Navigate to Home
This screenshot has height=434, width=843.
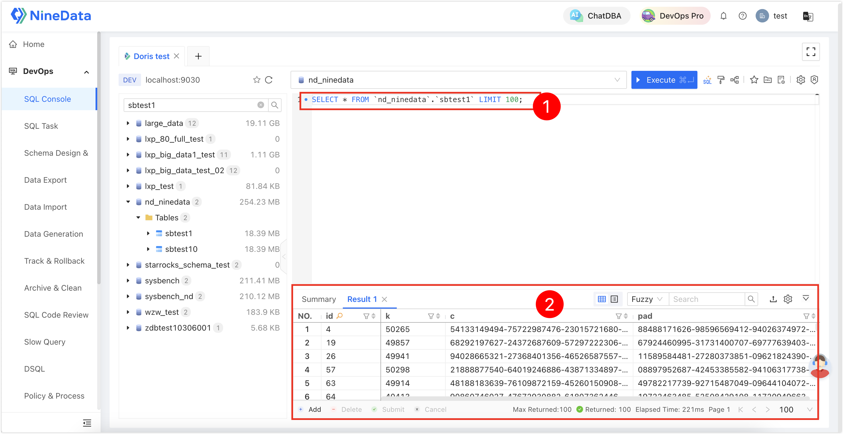point(33,44)
